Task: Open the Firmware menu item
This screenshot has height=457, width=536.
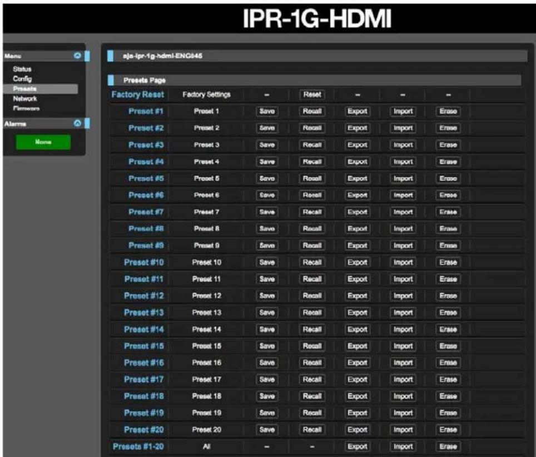Action: point(26,108)
